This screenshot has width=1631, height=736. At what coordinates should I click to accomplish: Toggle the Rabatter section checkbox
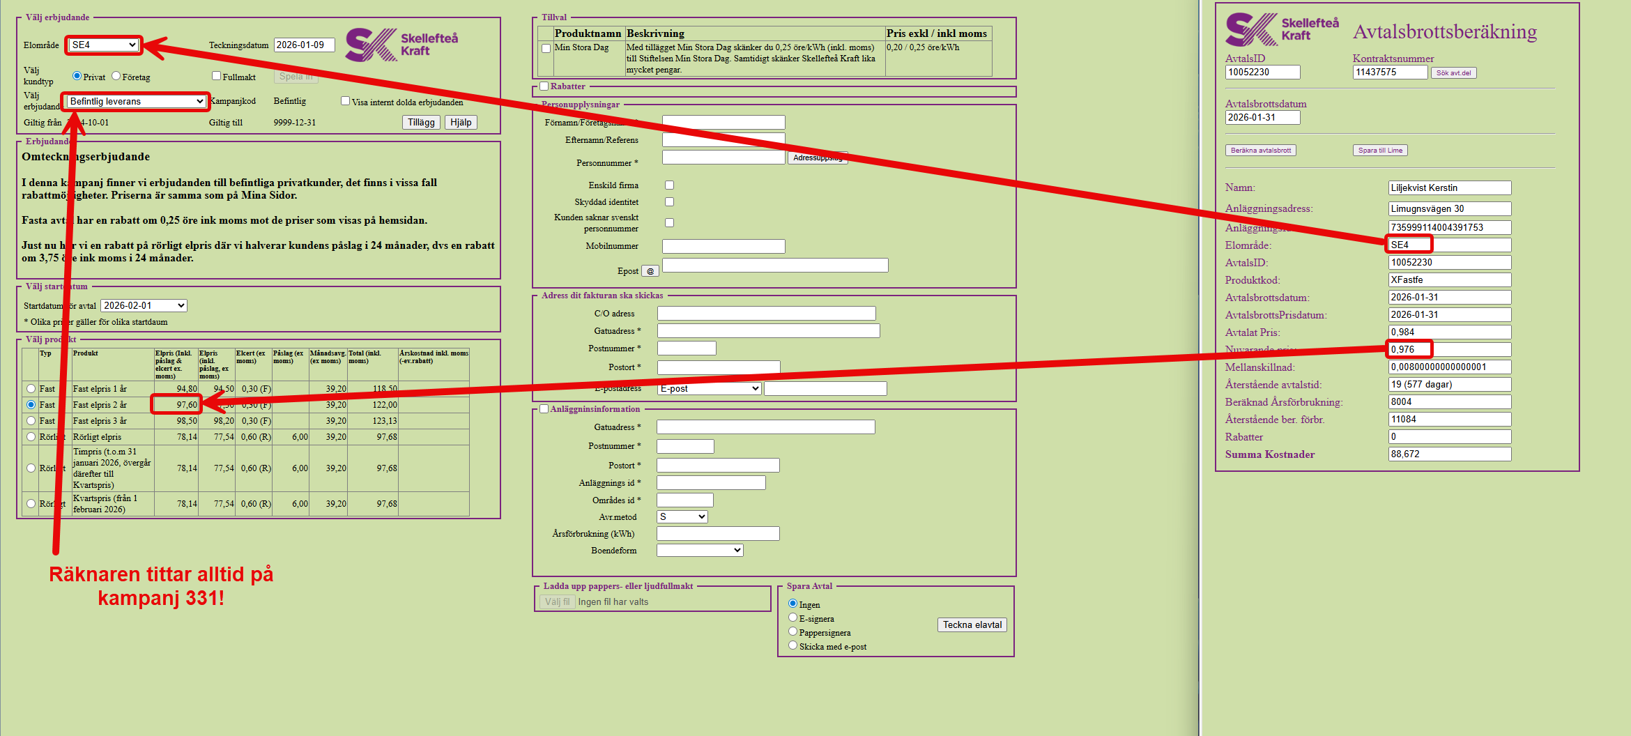(x=544, y=86)
